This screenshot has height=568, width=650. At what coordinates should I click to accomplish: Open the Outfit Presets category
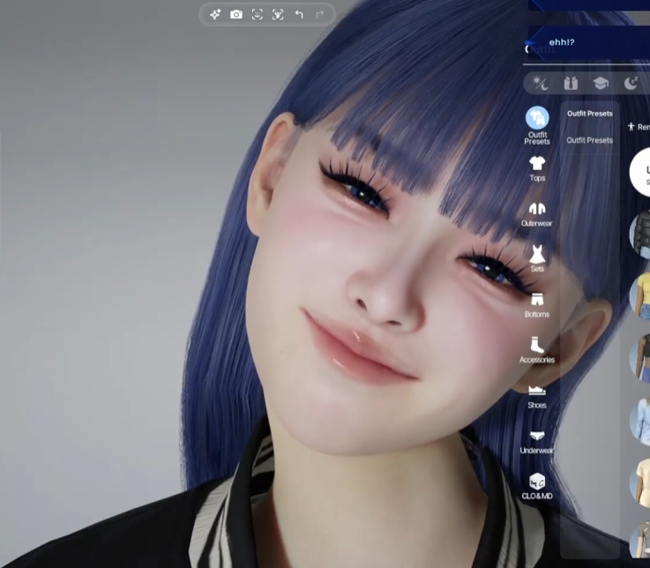[537, 125]
